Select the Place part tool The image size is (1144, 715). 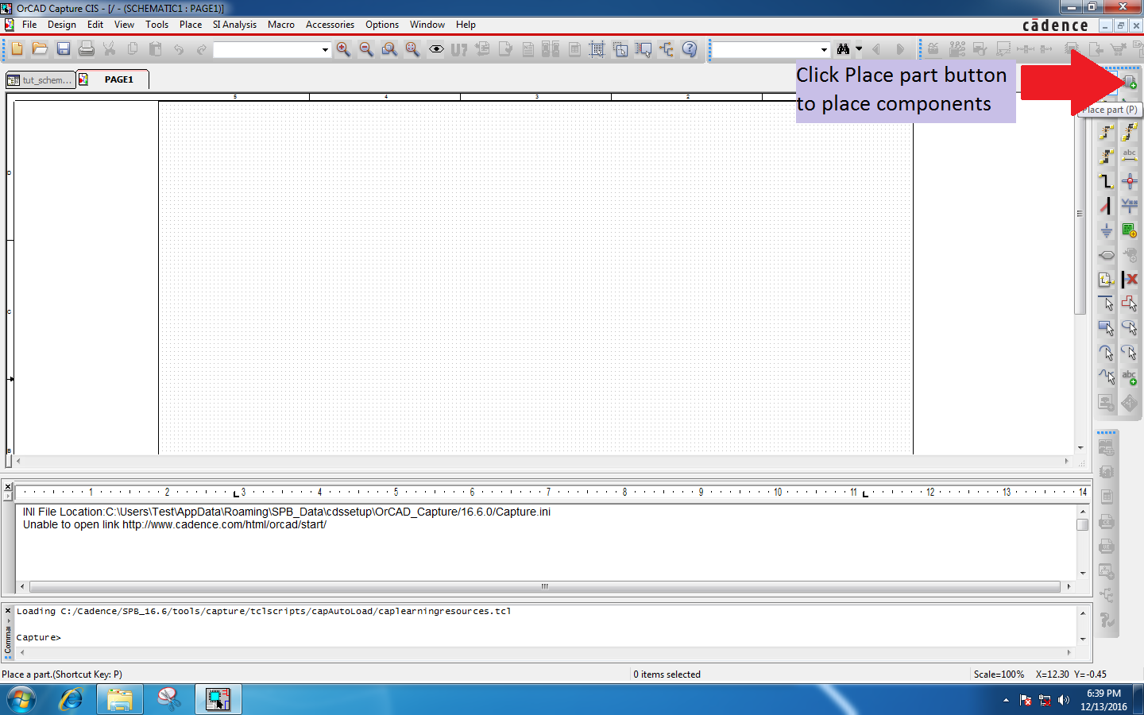click(1130, 82)
